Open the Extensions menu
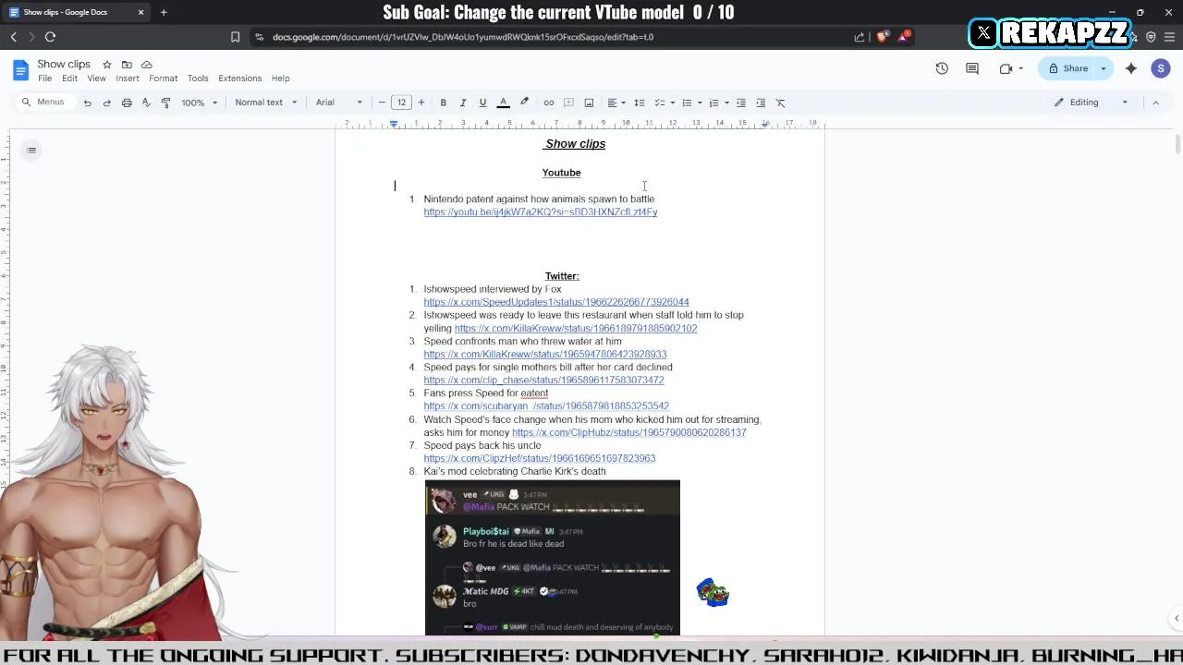Screen dimensions: 1183x665 tap(240, 79)
